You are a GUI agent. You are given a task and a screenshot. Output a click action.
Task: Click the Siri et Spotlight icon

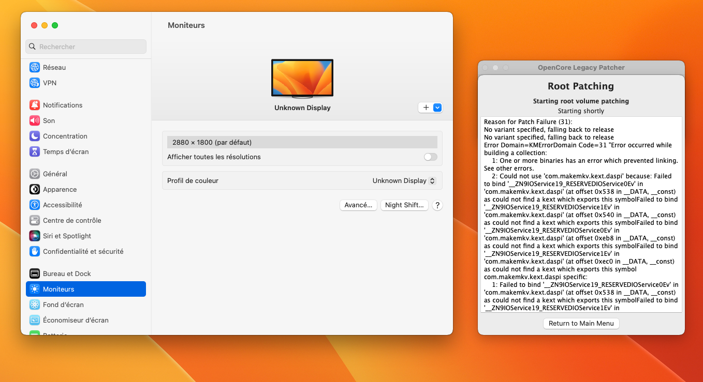click(x=35, y=236)
